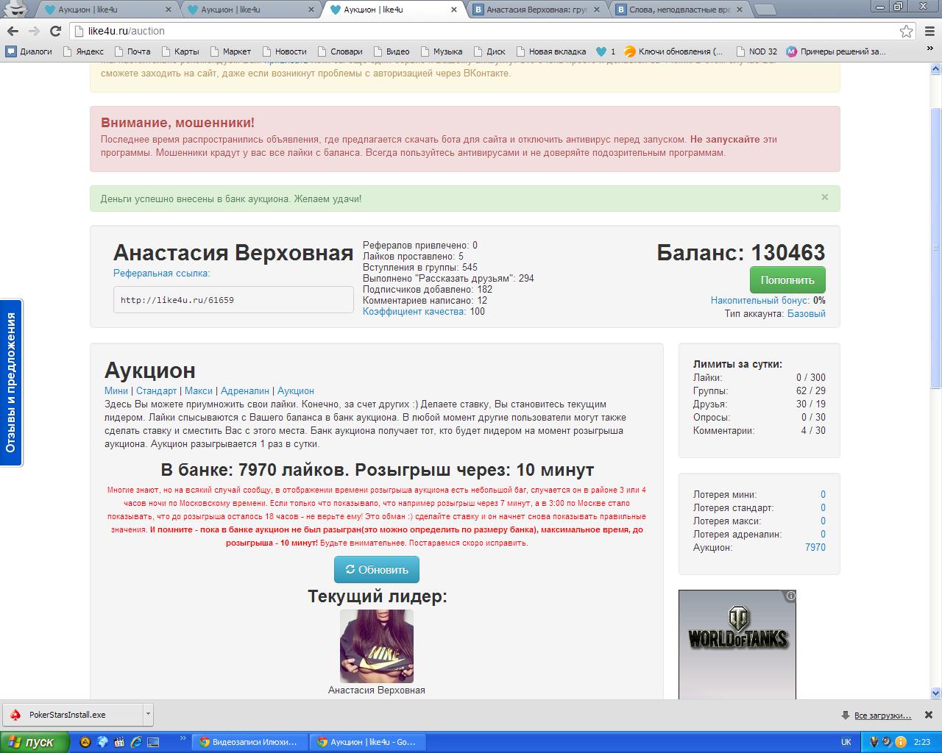The image size is (942, 753).
Task: Close the active Аукцион tab
Action: 454,10
